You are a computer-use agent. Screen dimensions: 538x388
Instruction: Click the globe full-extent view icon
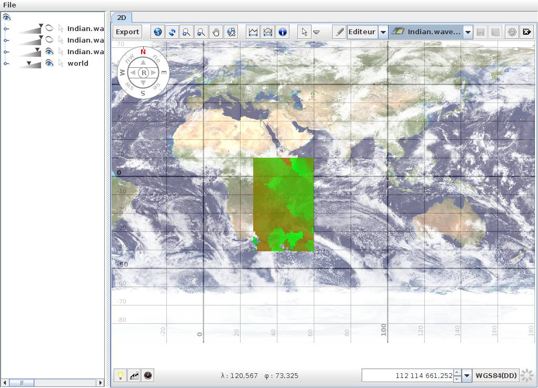click(x=157, y=32)
